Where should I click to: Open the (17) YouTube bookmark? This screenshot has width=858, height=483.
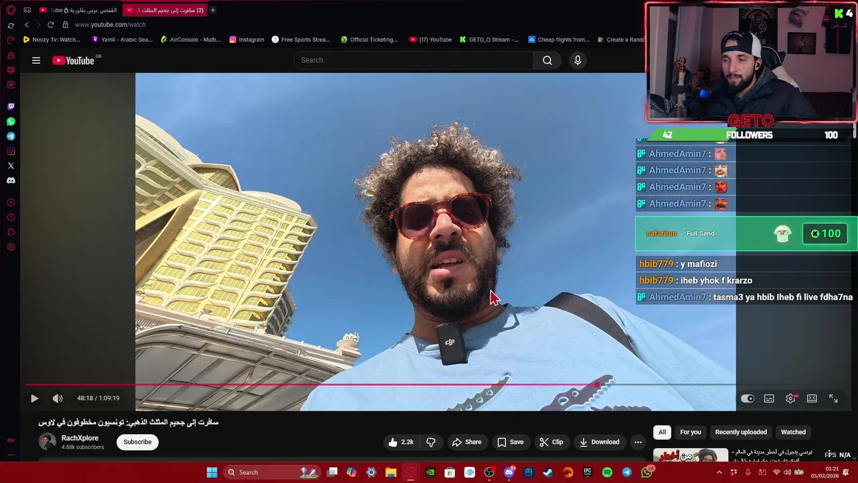(x=430, y=40)
